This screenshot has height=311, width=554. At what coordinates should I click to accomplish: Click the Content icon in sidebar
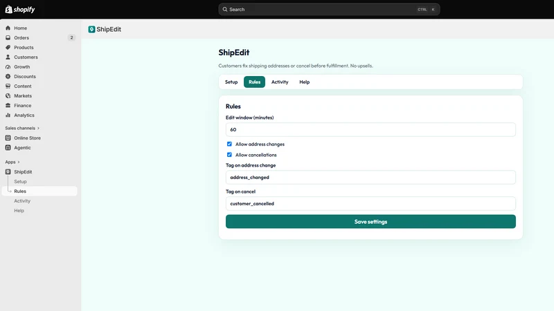pos(8,86)
